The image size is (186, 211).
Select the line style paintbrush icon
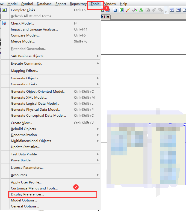coord(128,10)
